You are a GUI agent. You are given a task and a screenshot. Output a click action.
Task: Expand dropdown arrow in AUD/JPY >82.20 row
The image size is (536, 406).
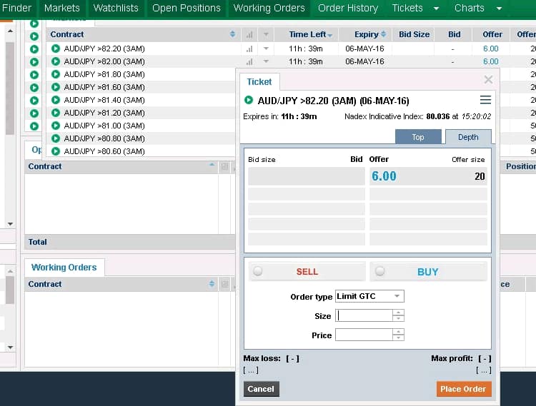click(267, 49)
